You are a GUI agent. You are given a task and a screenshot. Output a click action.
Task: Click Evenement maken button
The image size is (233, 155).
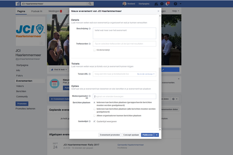pyautogui.click(x=60, y=99)
